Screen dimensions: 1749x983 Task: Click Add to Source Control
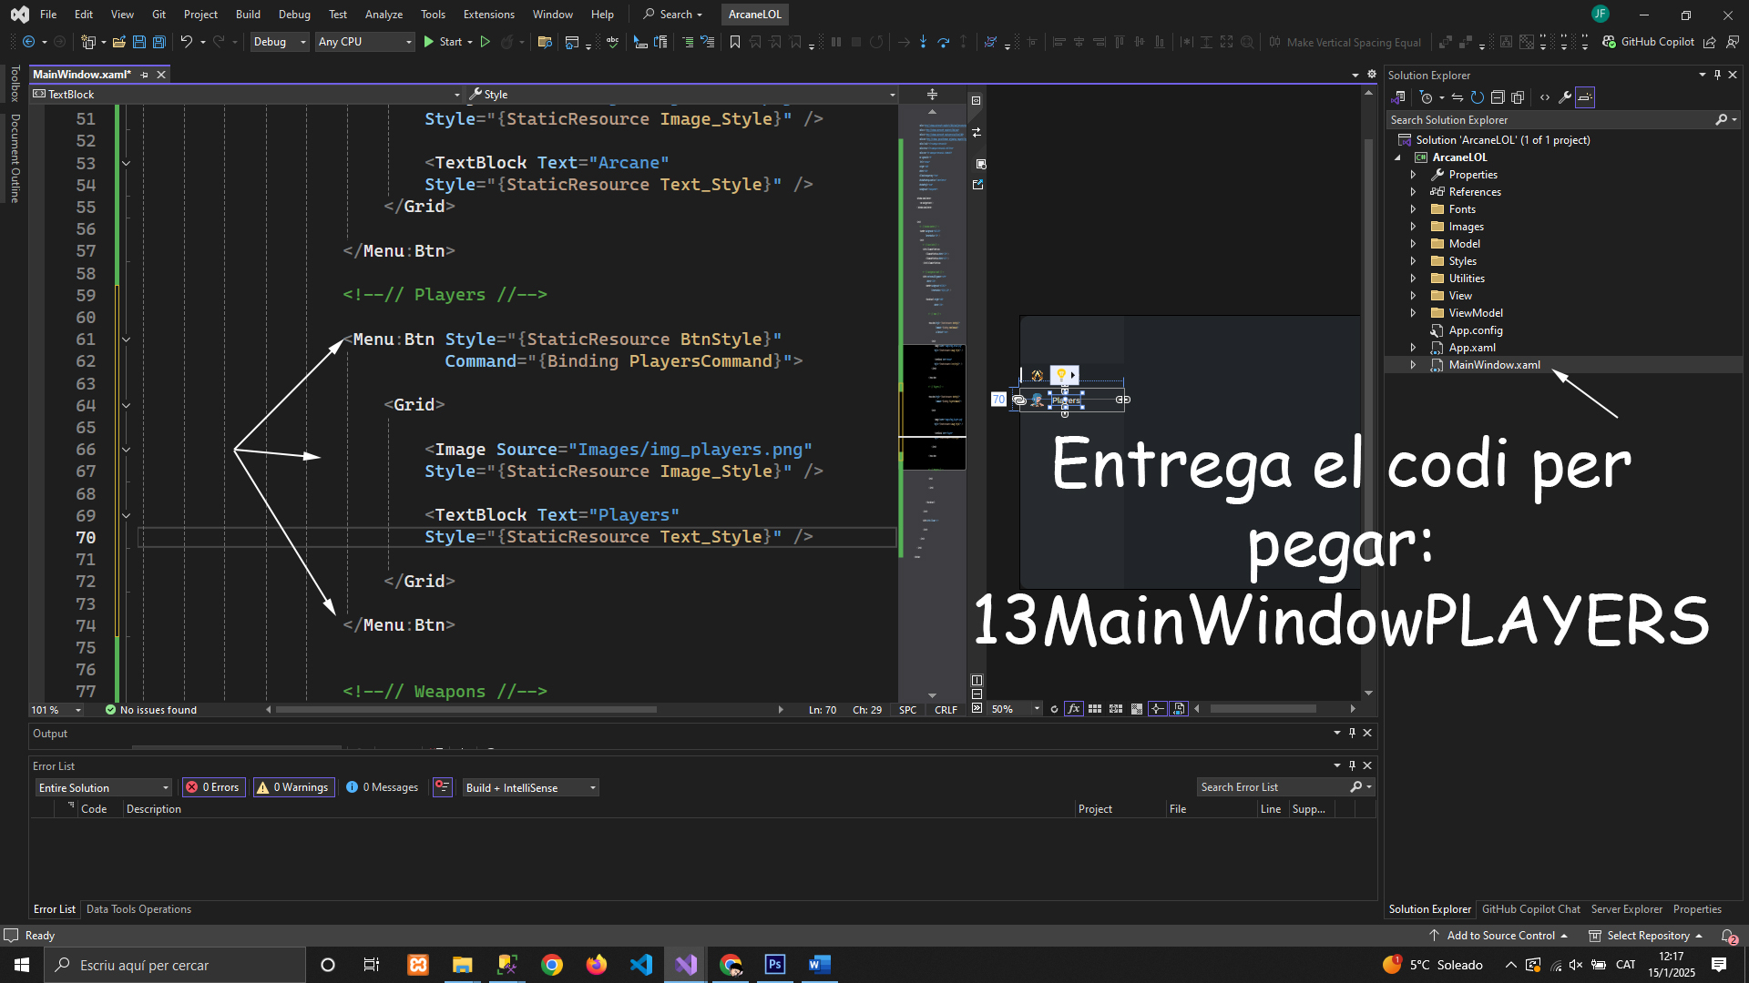point(1499,936)
